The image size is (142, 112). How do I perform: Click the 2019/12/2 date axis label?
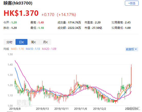(x=99, y=109)
